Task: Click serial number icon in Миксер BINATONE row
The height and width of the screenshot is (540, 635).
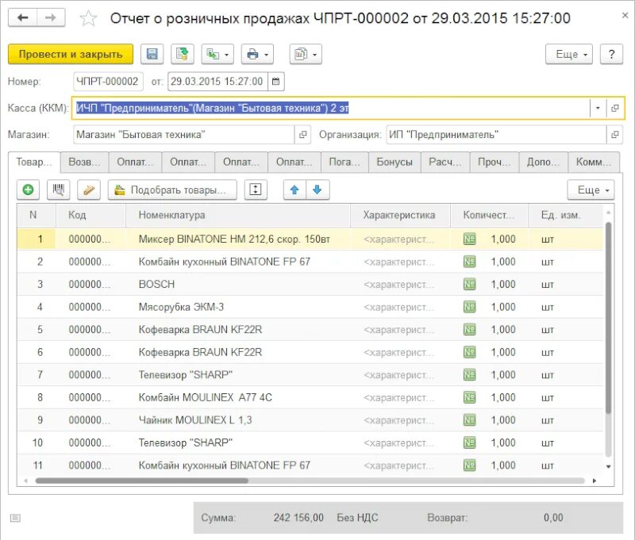Action: tap(469, 239)
